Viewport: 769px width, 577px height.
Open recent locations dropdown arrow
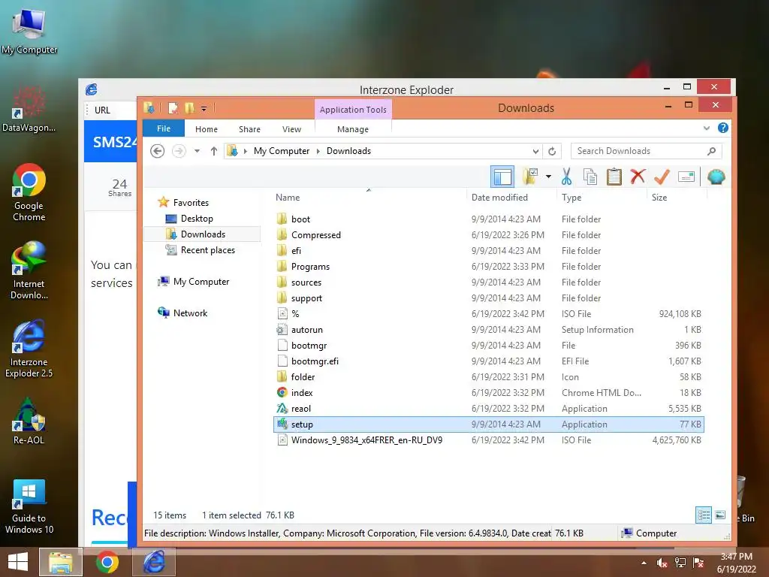click(197, 151)
